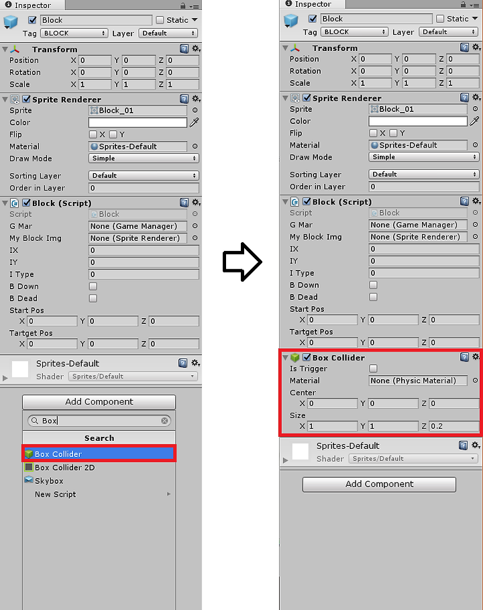This screenshot has width=483, height=610.
Task: Open New Script submenu entry
Action: tap(99, 495)
